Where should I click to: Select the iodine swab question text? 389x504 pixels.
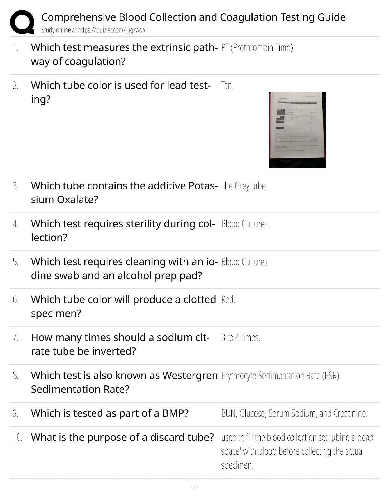124,268
